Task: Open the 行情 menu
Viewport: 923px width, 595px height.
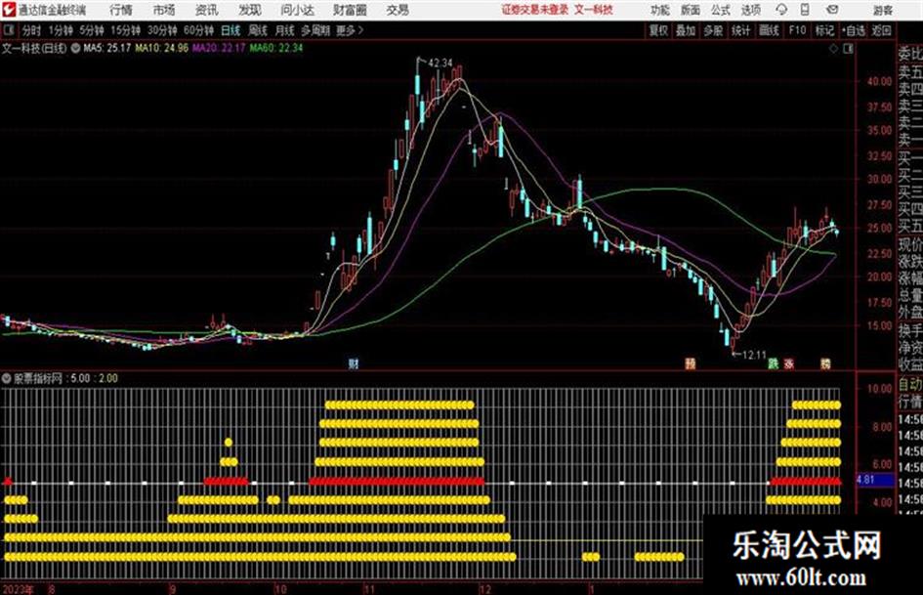Action: (x=121, y=10)
